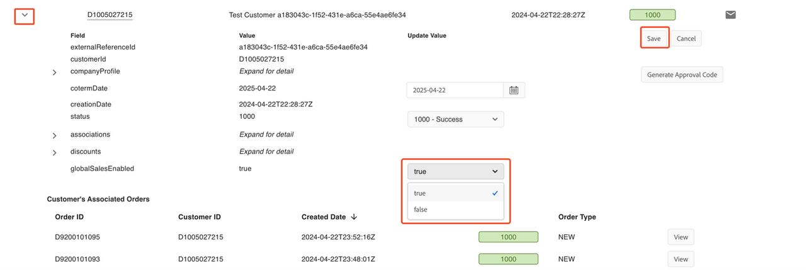Click customer ID D1005027215 link at top
Viewport: 806px width, 270px height.
coord(110,14)
